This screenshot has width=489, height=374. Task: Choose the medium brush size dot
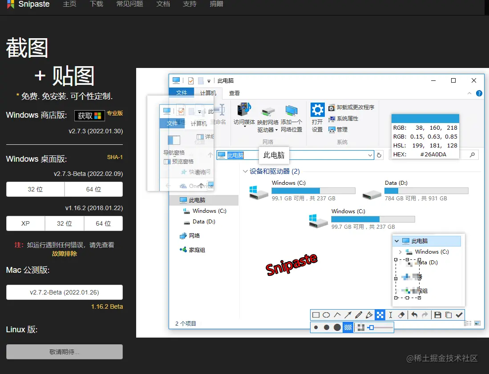point(327,327)
